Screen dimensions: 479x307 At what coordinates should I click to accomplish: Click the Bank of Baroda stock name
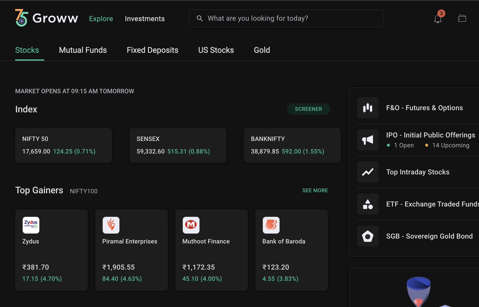tap(284, 242)
